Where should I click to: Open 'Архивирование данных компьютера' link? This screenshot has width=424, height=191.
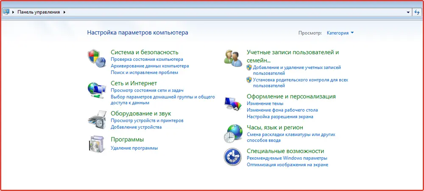click(150, 66)
